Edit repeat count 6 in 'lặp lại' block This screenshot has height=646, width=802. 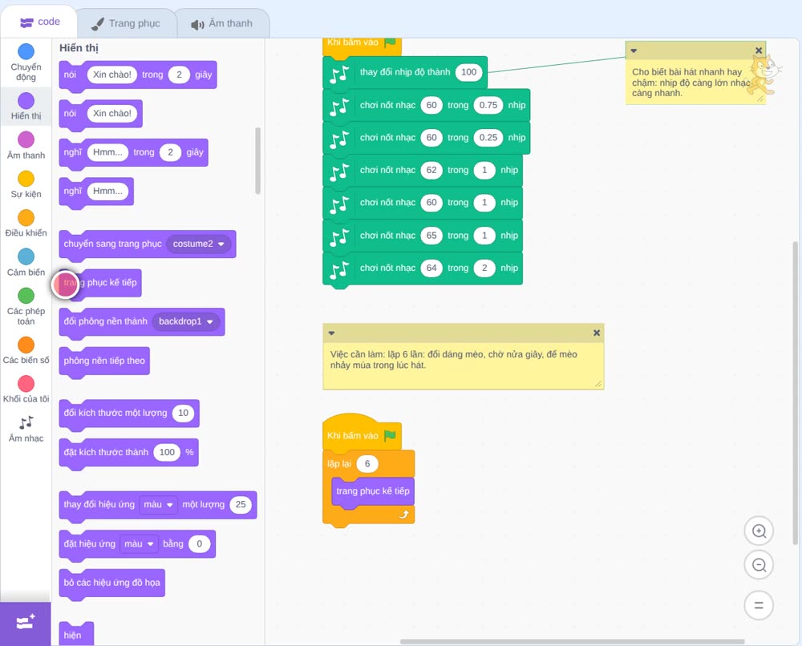click(x=367, y=464)
